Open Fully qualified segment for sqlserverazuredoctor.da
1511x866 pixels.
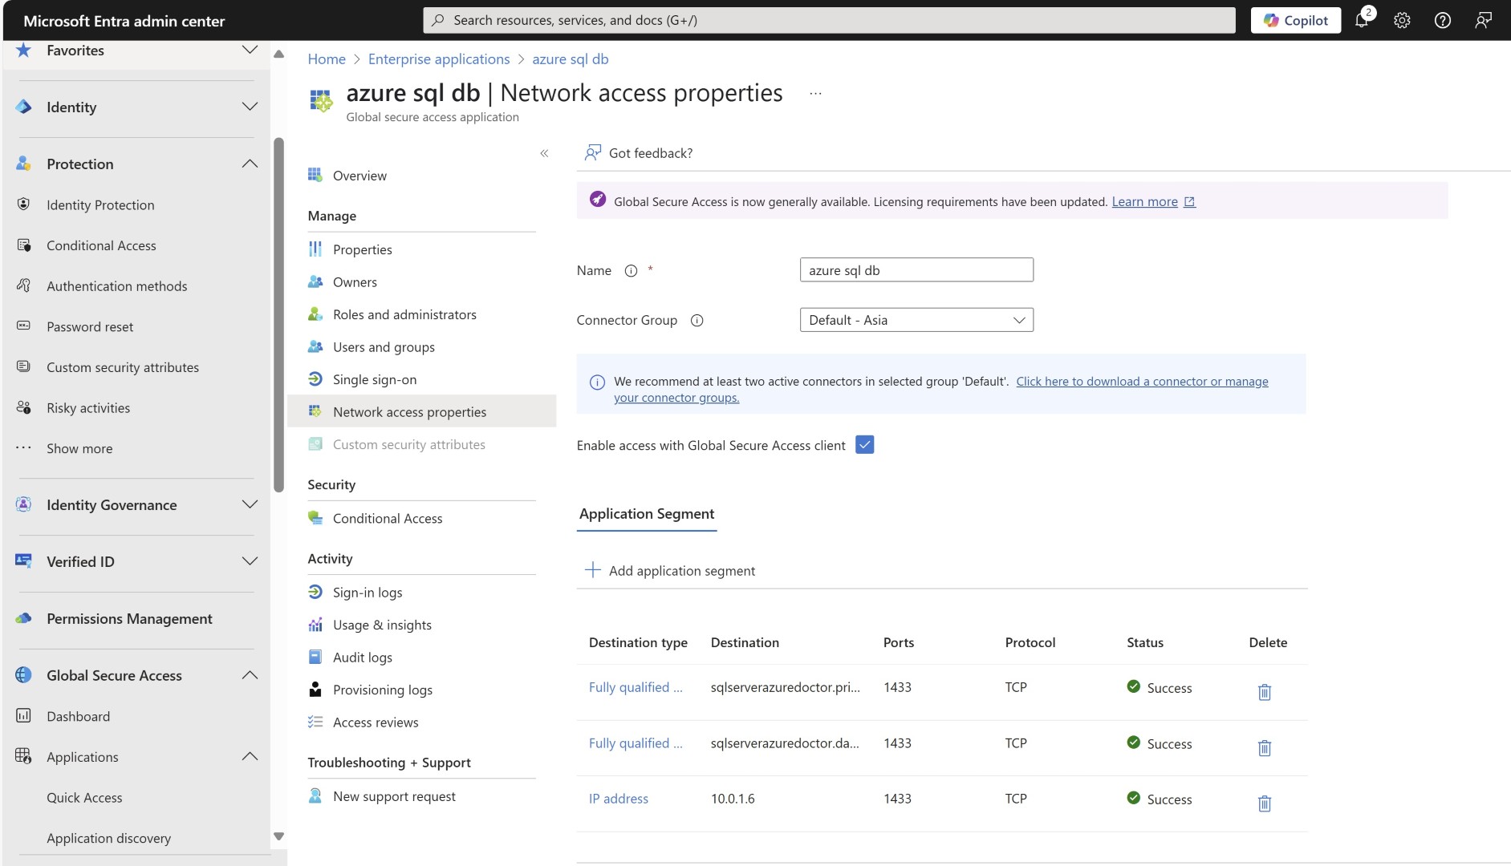tap(636, 744)
